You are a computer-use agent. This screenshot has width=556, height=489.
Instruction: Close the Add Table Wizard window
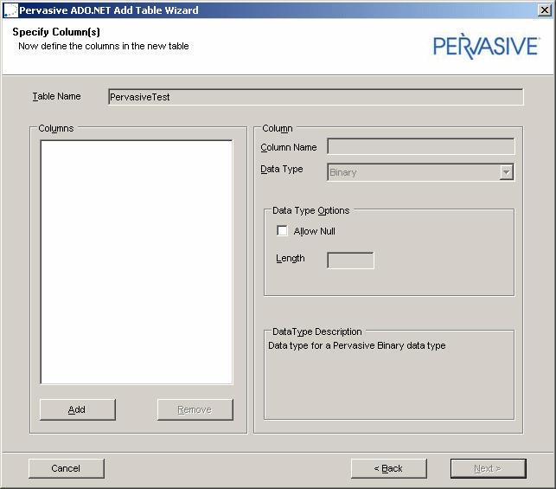546,10
